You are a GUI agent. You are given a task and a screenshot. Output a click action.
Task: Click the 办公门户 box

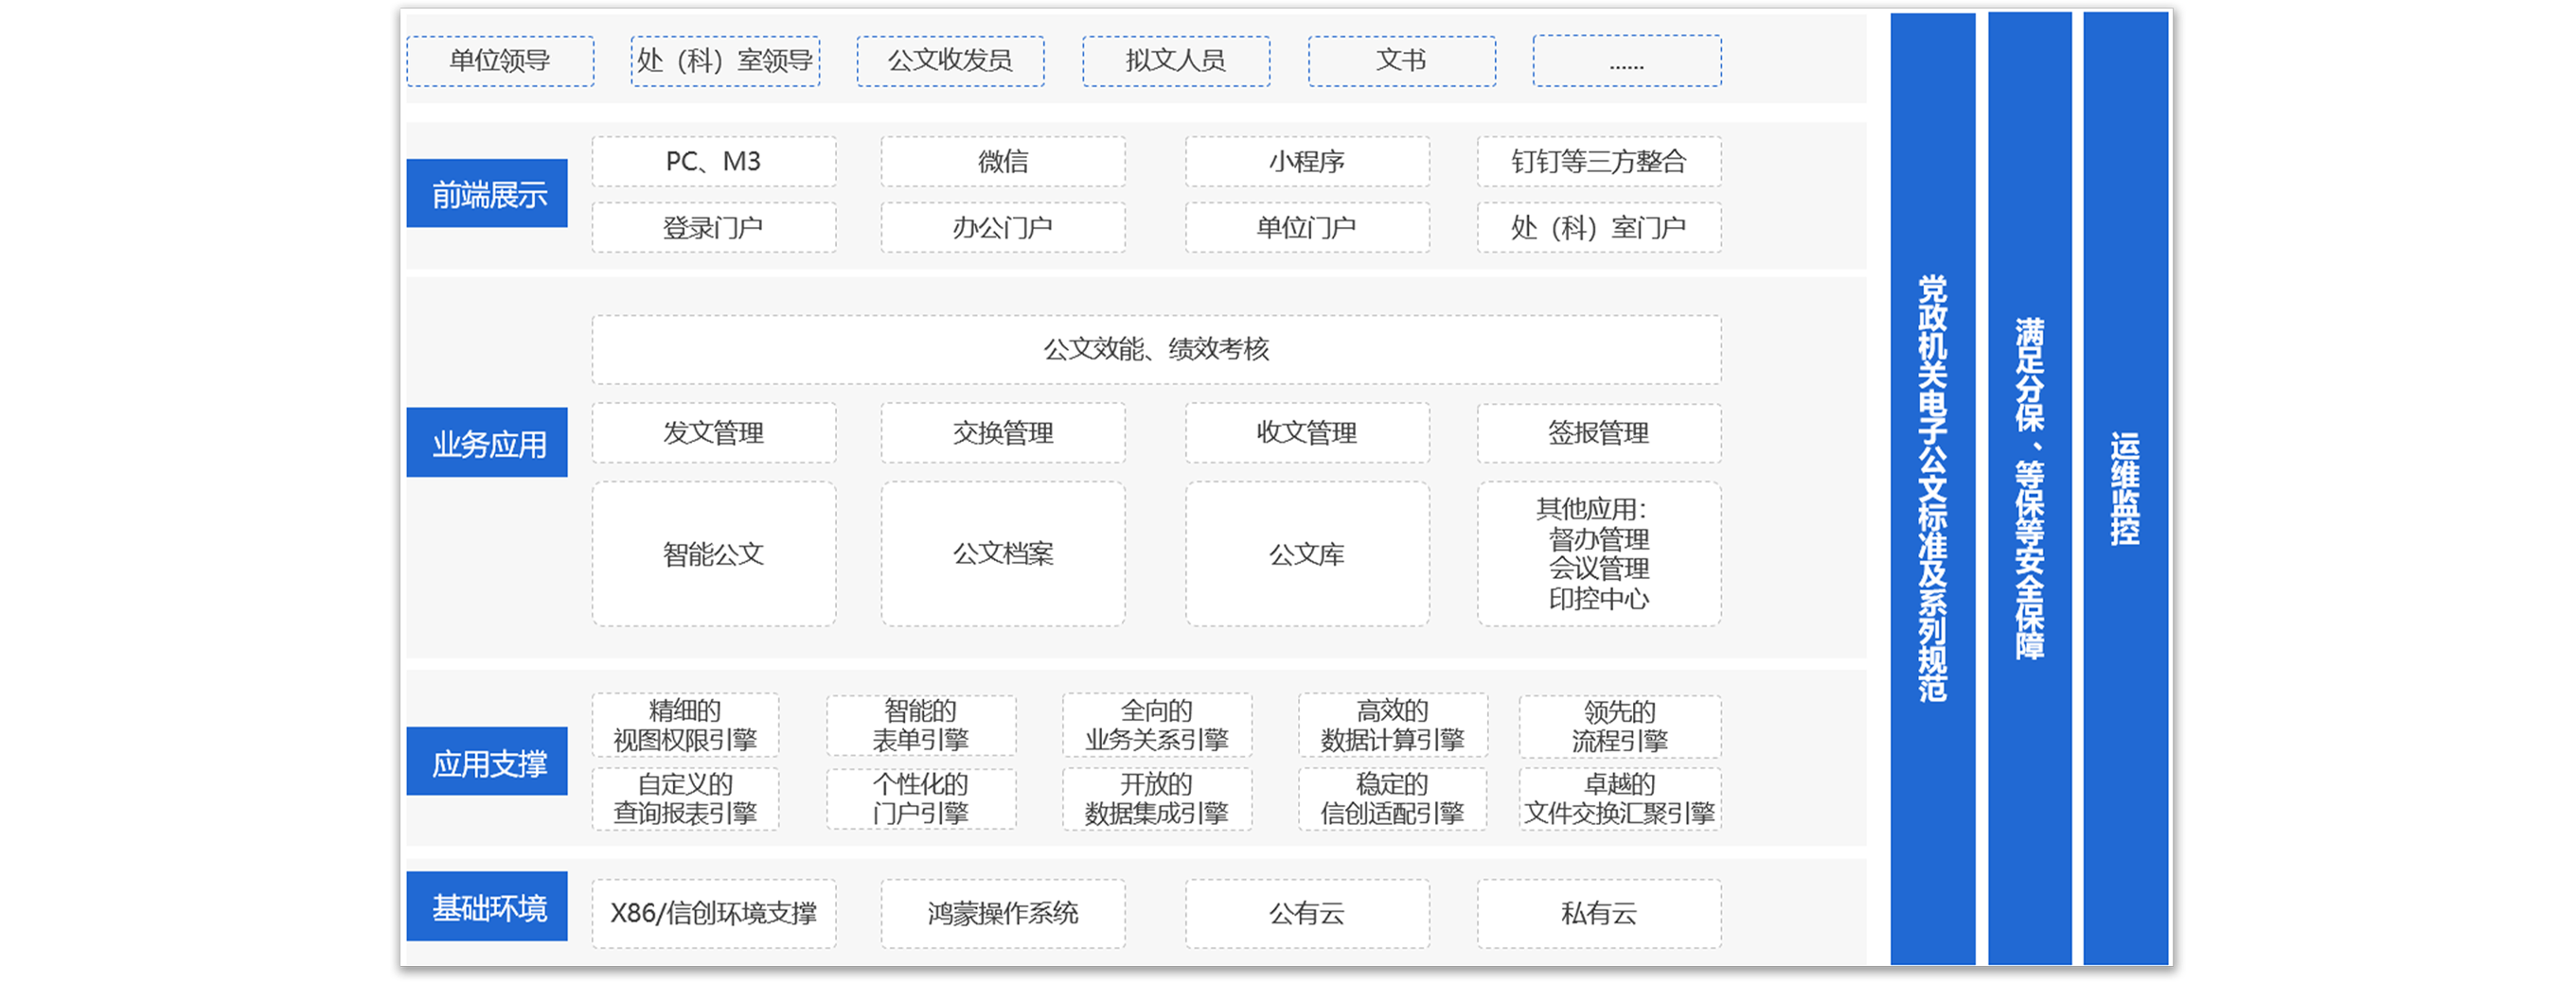1003,228
